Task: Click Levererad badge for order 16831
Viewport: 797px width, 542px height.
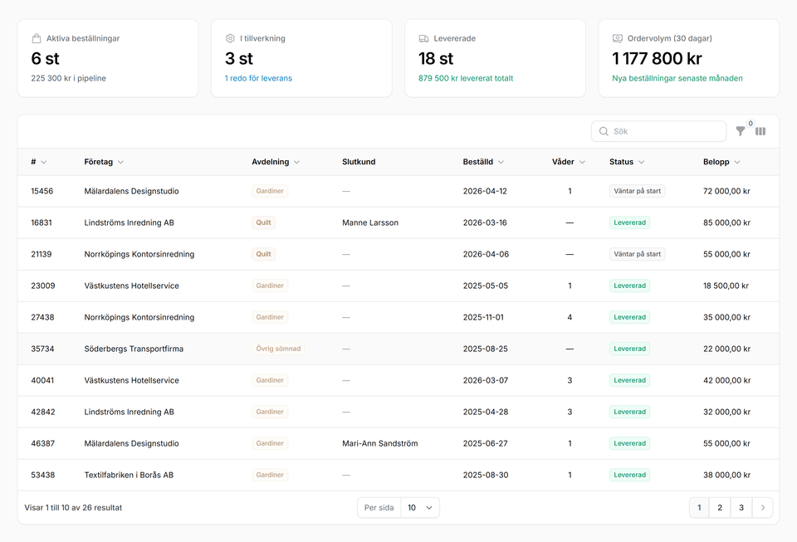Action: coord(629,222)
